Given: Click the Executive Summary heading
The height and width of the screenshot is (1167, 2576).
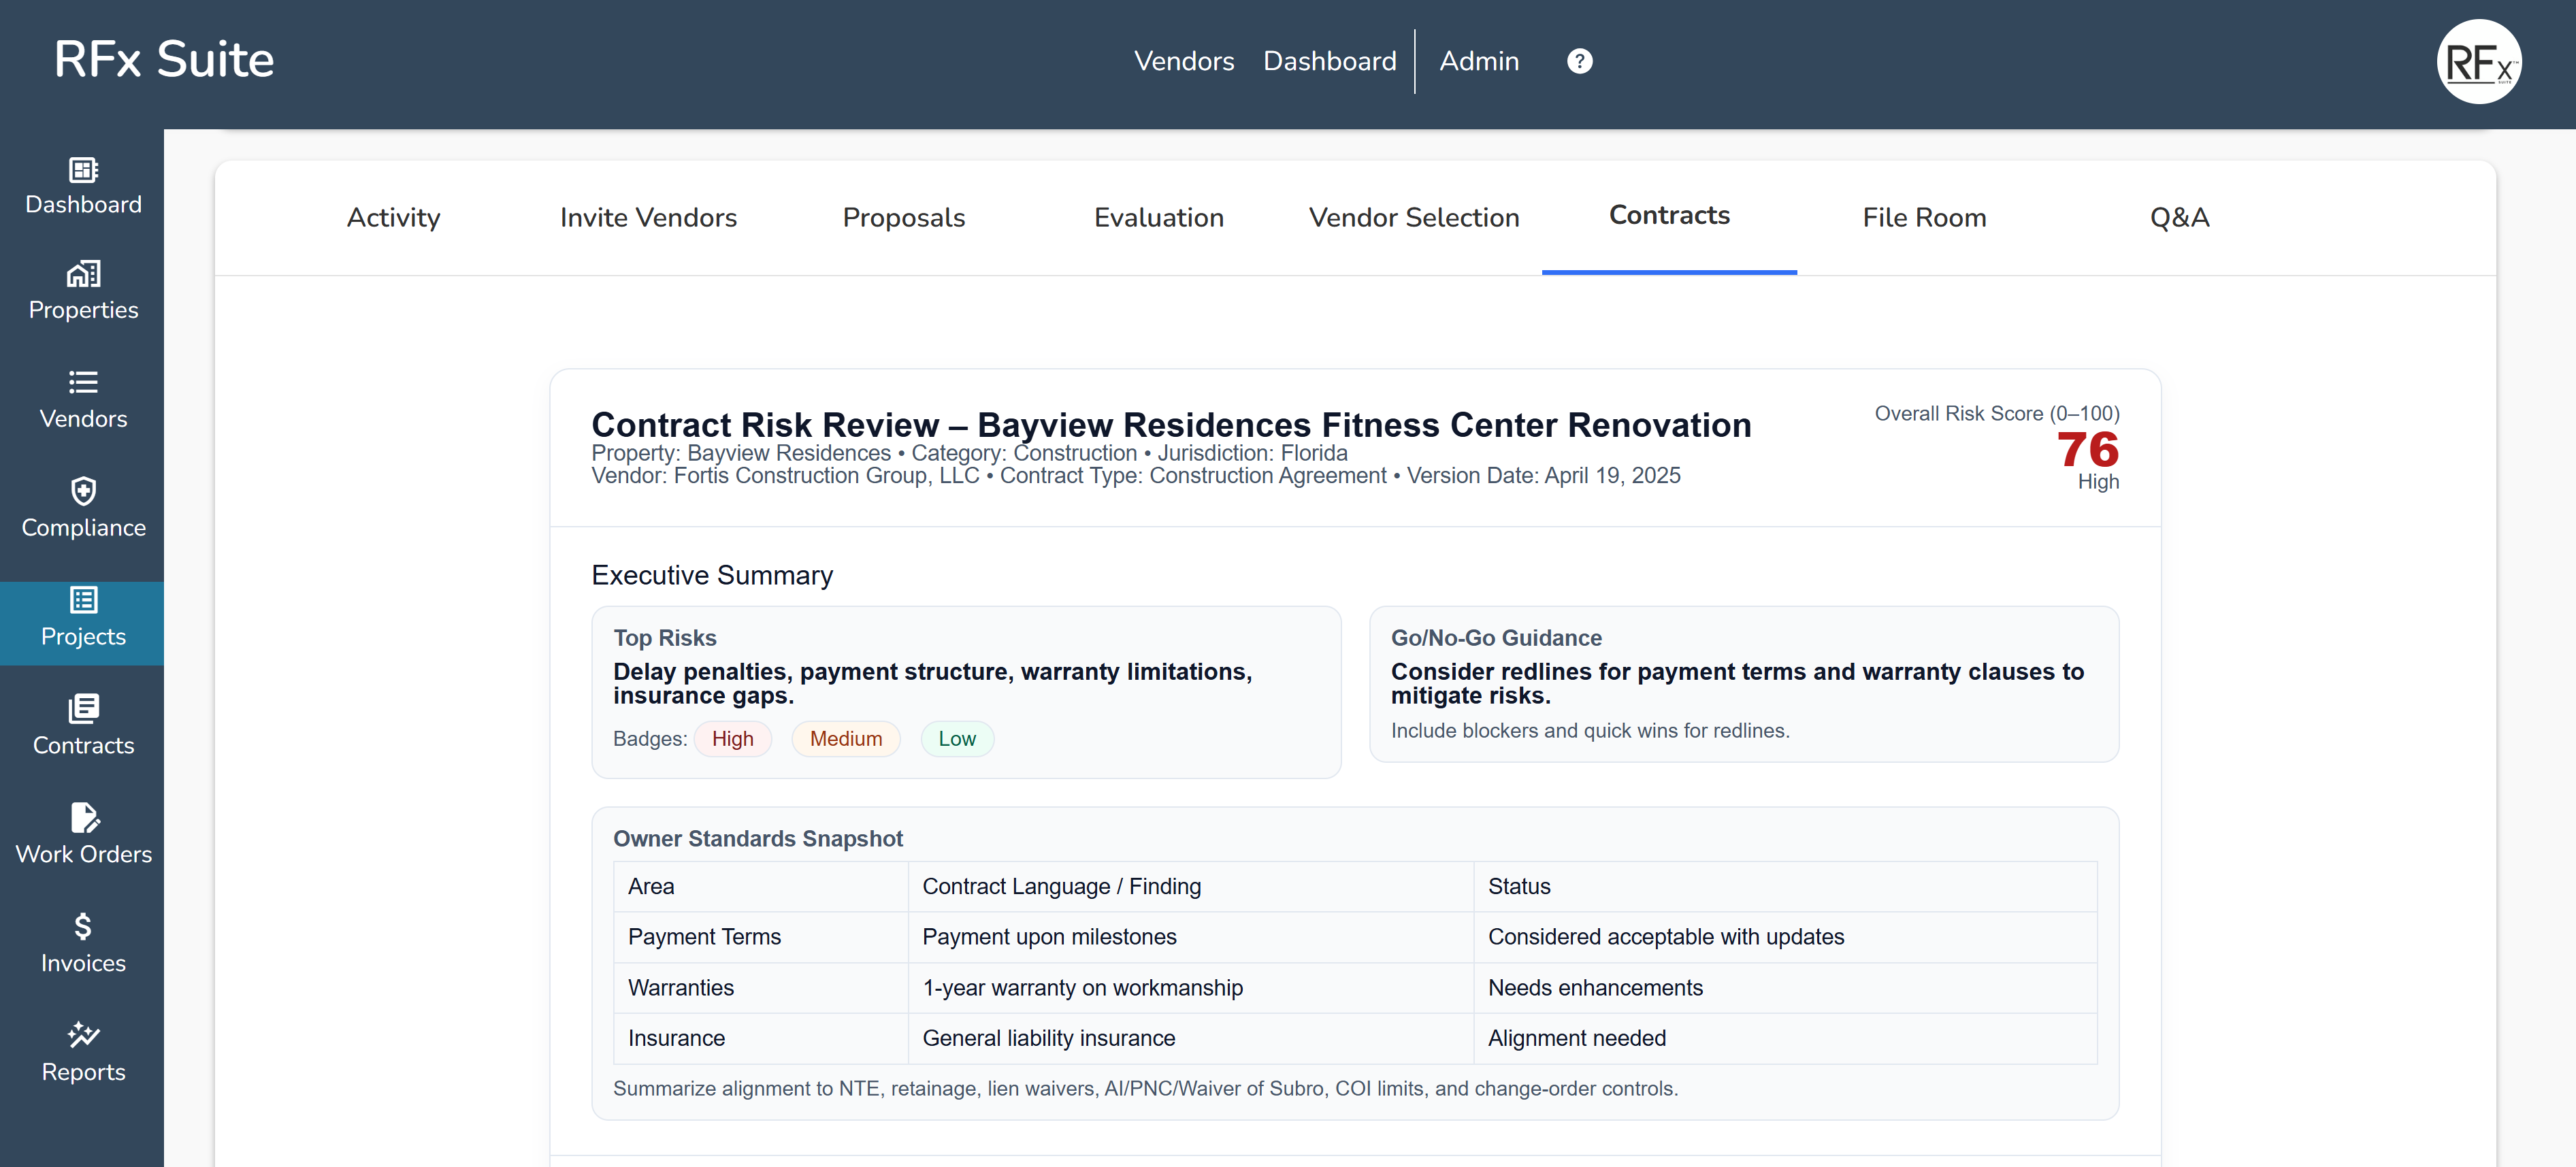Looking at the screenshot, I should click(x=712, y=575).
